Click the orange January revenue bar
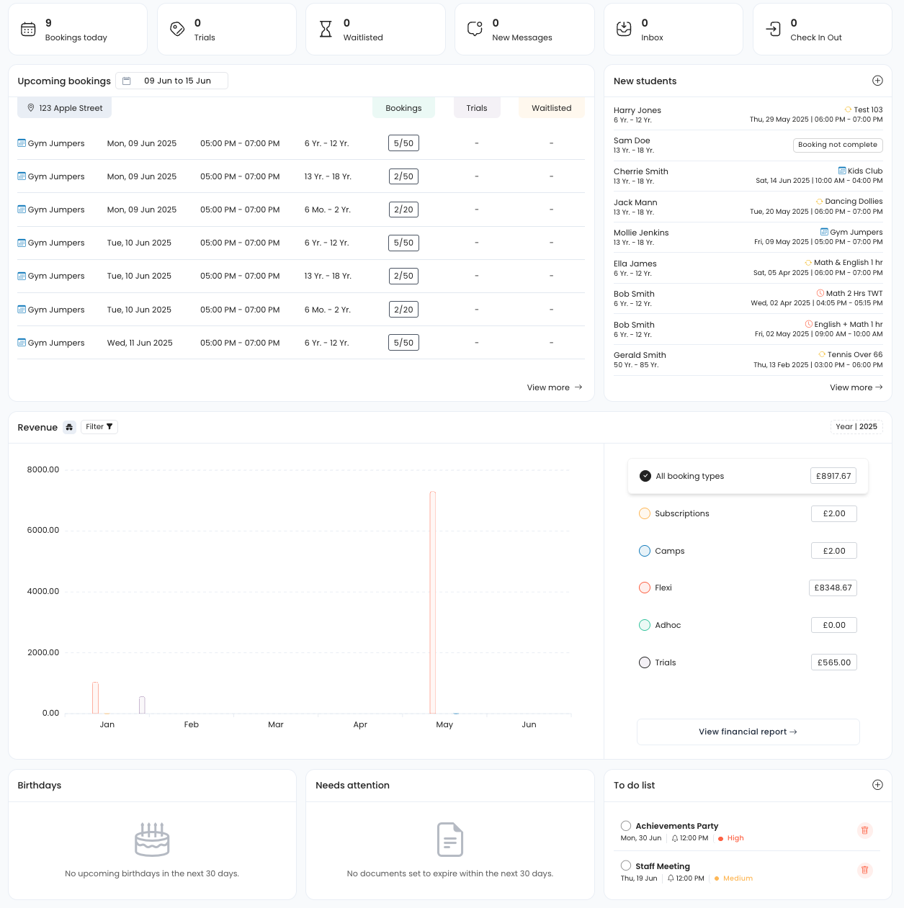 (x=96, y=698)
